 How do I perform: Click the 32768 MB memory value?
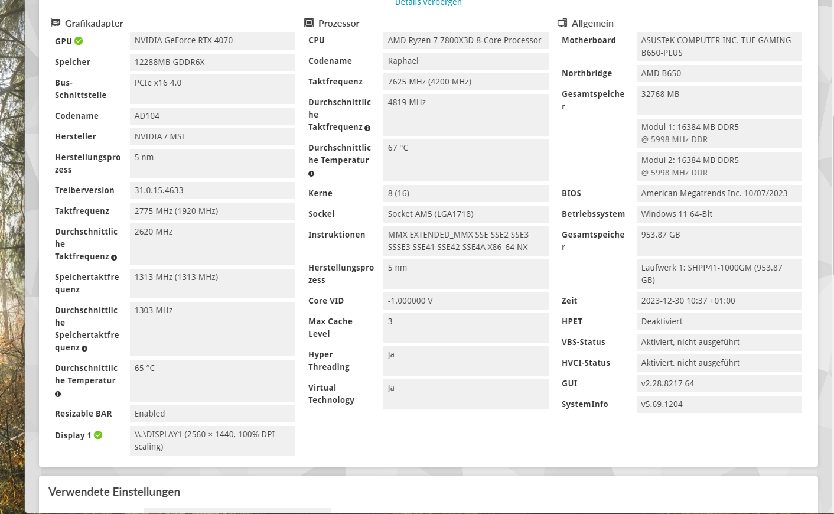(719, 100)
